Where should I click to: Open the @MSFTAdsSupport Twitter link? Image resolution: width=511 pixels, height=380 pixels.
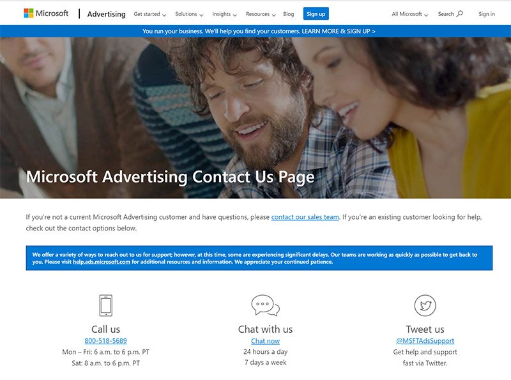(x=425, y=340)
